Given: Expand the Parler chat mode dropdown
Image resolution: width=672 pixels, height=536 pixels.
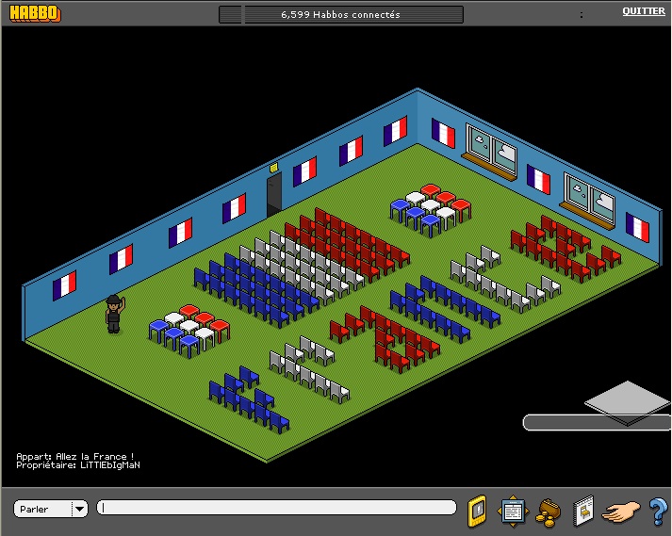Looking at the screenshot, I should pos(79,509).
